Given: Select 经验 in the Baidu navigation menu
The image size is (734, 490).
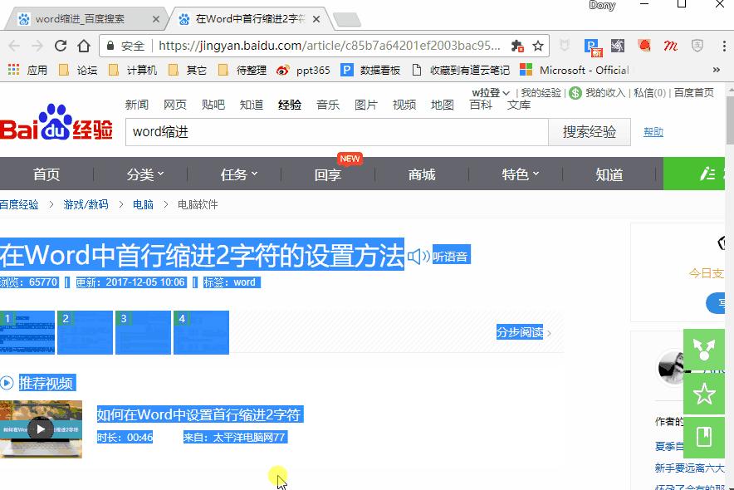Looking at the screenshot, I should tap(290, 106).
